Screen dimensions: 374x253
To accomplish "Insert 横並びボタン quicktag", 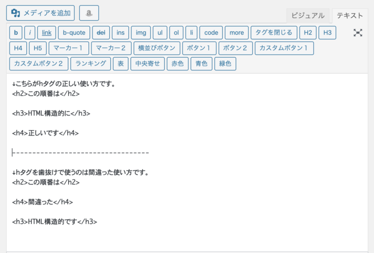I will 157,48.
